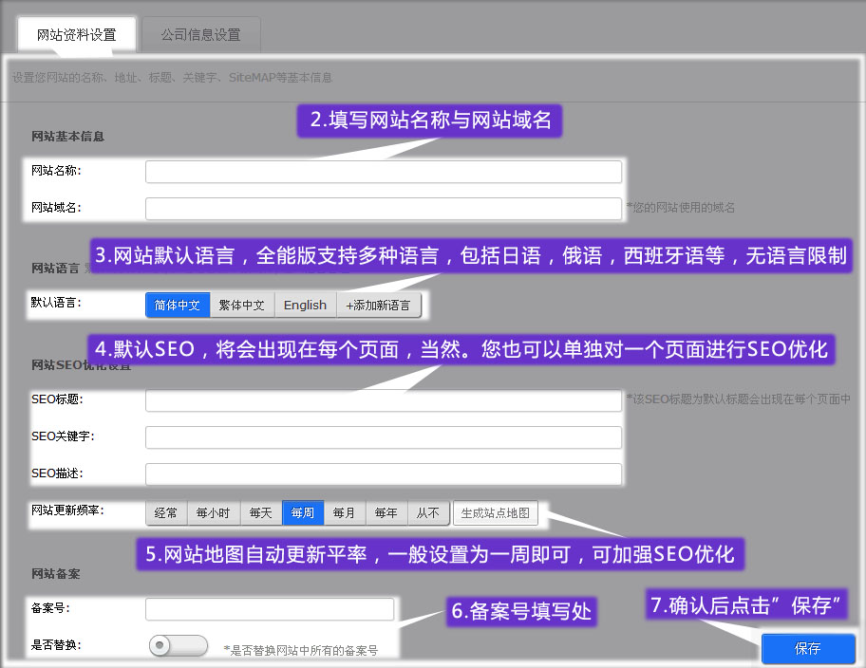Click into the SEO描述 field
The image size is (866, 668).
(384, 473)
